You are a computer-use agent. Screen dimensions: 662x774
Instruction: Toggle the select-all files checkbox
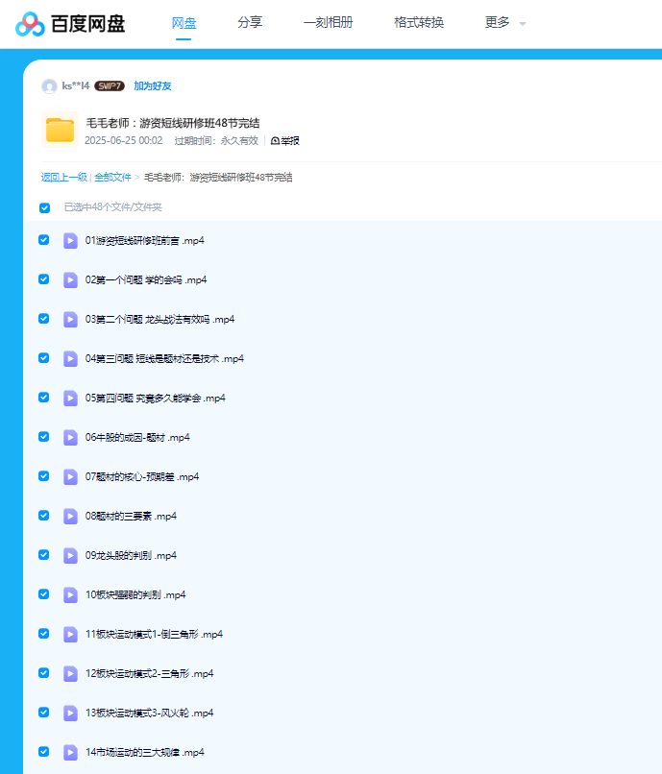[44, 207]
